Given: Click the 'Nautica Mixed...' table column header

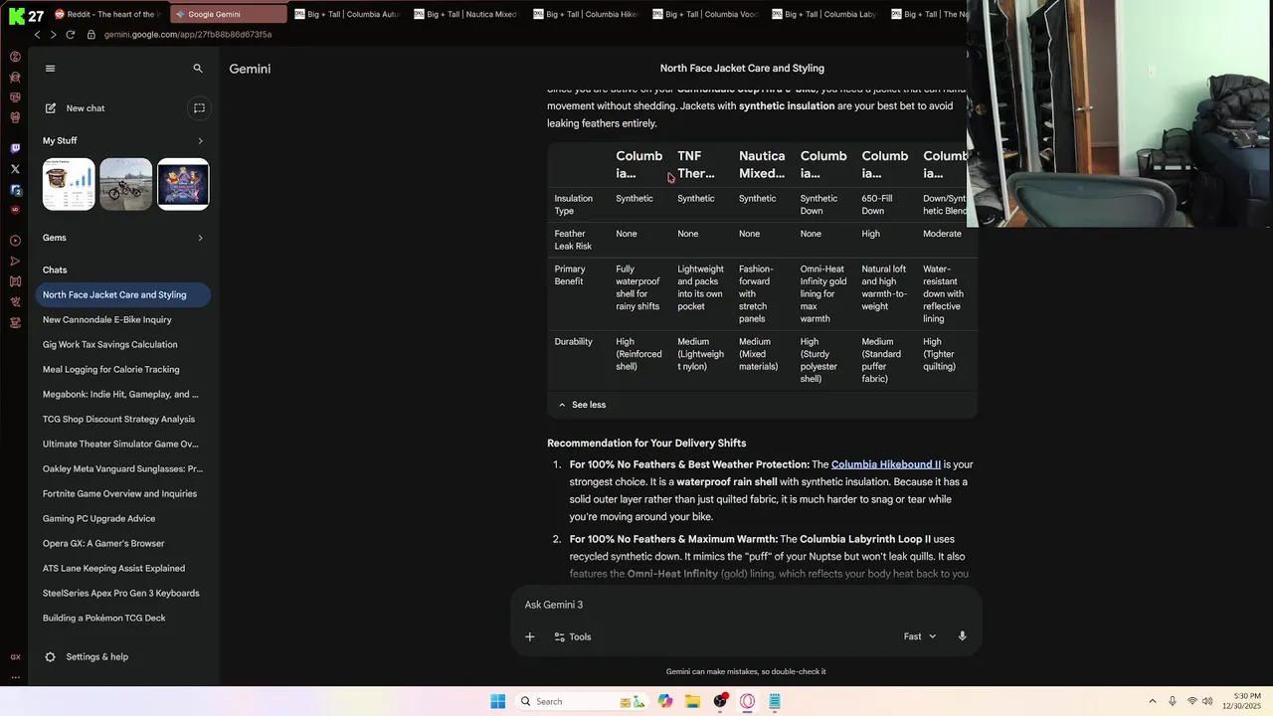Looking at the screenshot, I should click(762, 165).
